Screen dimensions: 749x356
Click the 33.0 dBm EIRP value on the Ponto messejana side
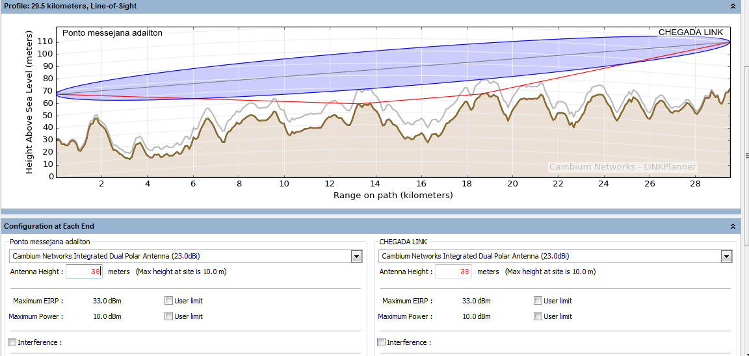click(107, 301)
